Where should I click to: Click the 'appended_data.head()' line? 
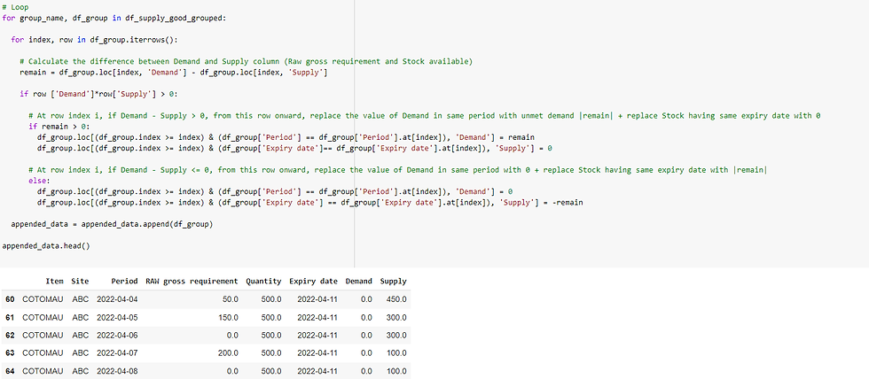pos(46,245)
